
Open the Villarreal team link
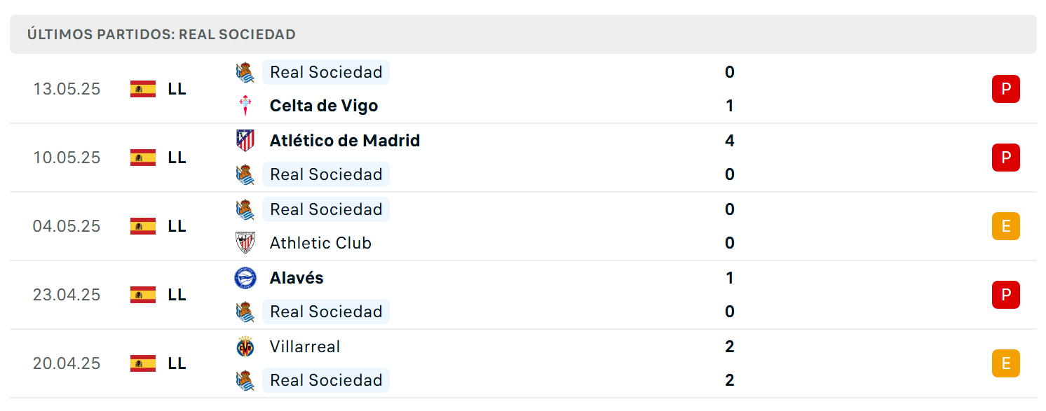pyautogui.click(x=305, y=347)
